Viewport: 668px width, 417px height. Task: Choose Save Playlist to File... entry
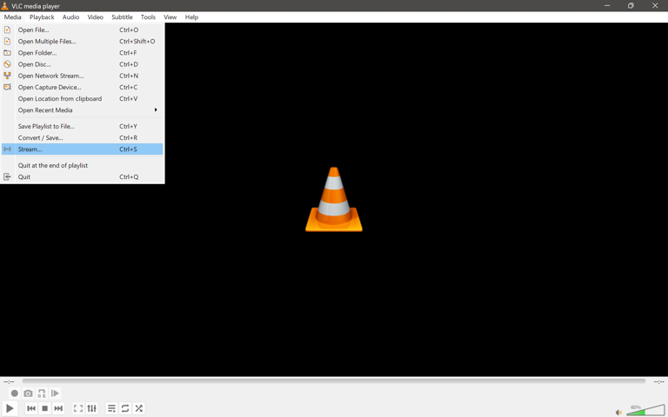pos(83,126)
